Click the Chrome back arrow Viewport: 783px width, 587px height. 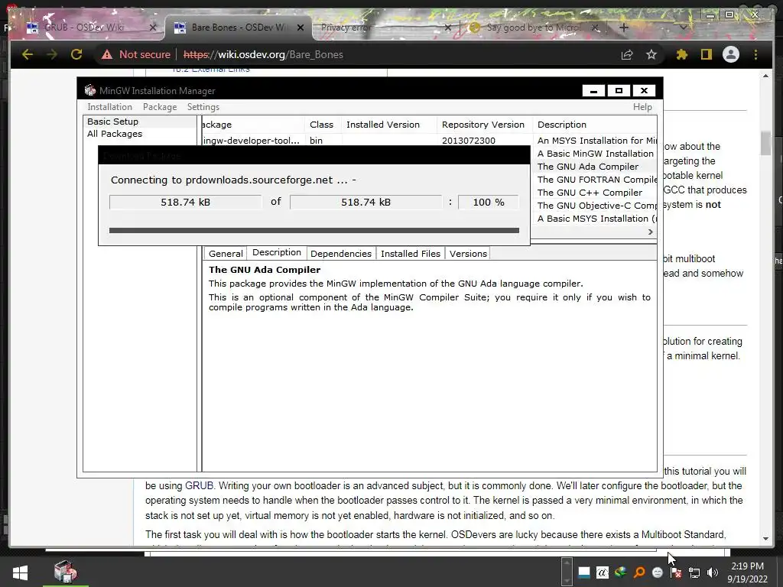coord(28,54)
